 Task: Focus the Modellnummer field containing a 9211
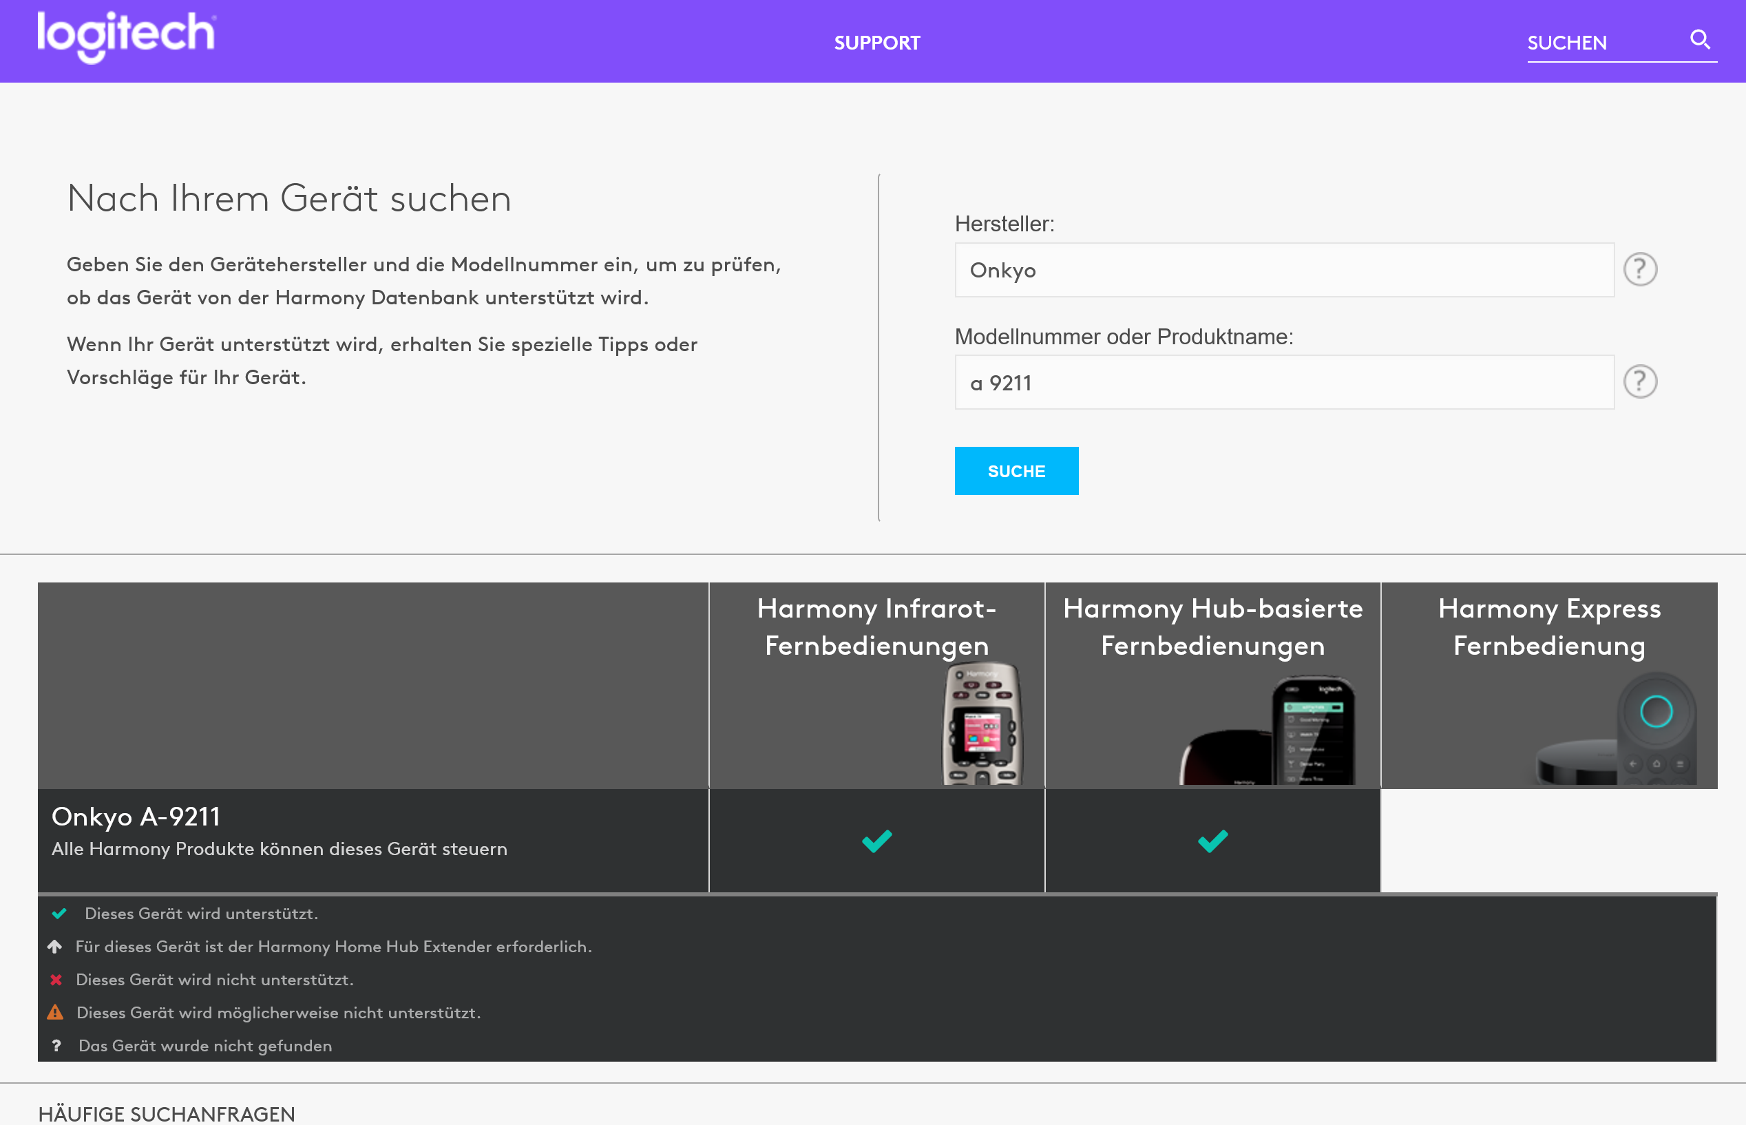tap(1283, 383)
